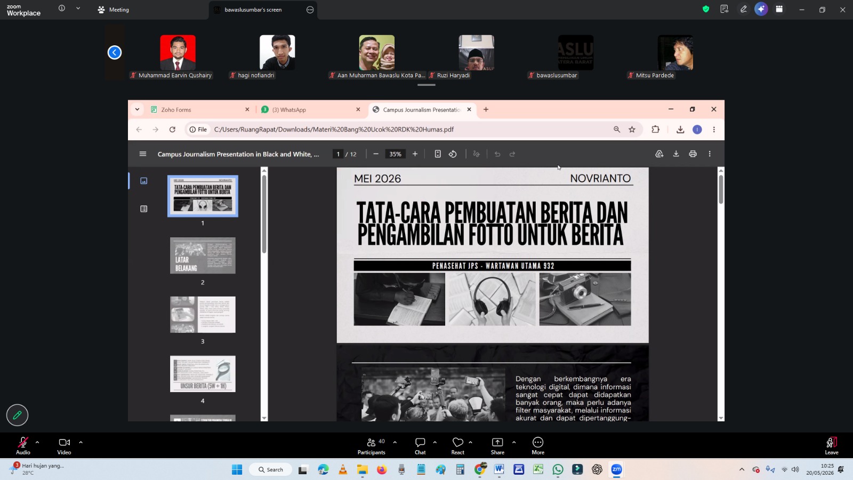The image size is (853, 480).
Task: Open browser zoom magnifier icon
Action: tap(617, 130)
